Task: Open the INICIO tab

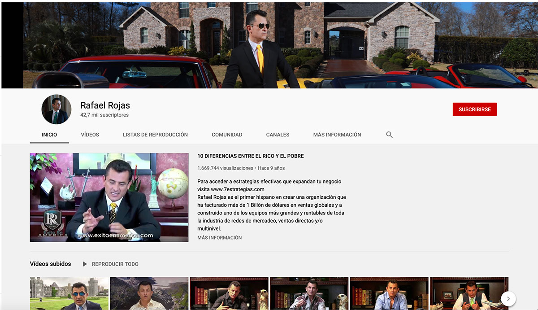Action: coord(49,135)
